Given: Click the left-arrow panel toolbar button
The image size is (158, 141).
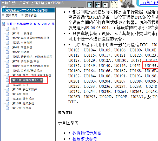Looking at the screenshot, I should pyautogui.click(x=106, y=4).
